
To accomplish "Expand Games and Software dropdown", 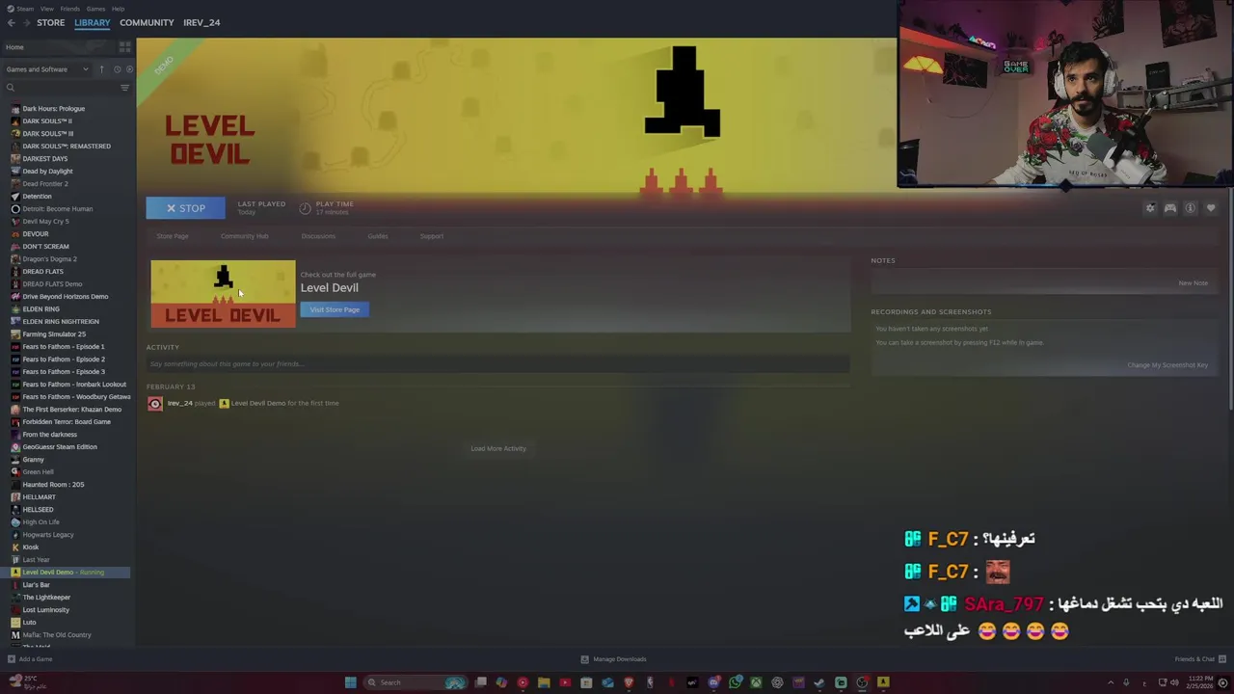I will (x=46, y=69).
